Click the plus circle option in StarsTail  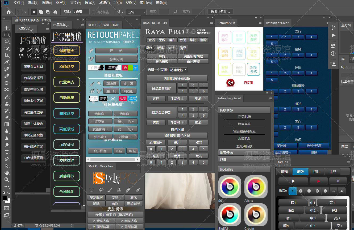coord(301,191)
